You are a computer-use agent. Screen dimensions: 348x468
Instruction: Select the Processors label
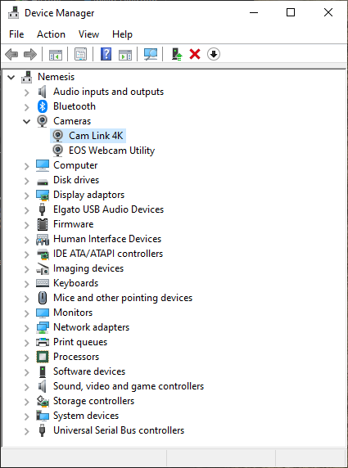point(76,357)
